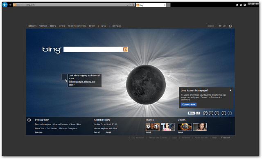Open 'Madonna Gangnam' popular search
The width and height of the screenshot is (262, 159).
68,128
